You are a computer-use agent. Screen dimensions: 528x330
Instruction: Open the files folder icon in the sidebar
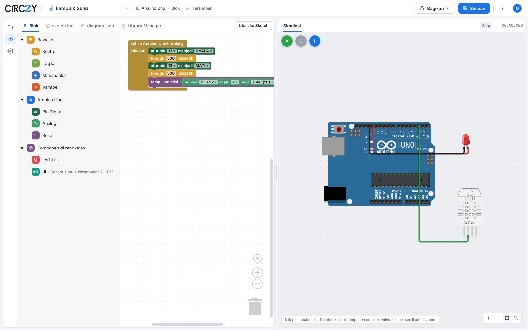pos(10,27)
